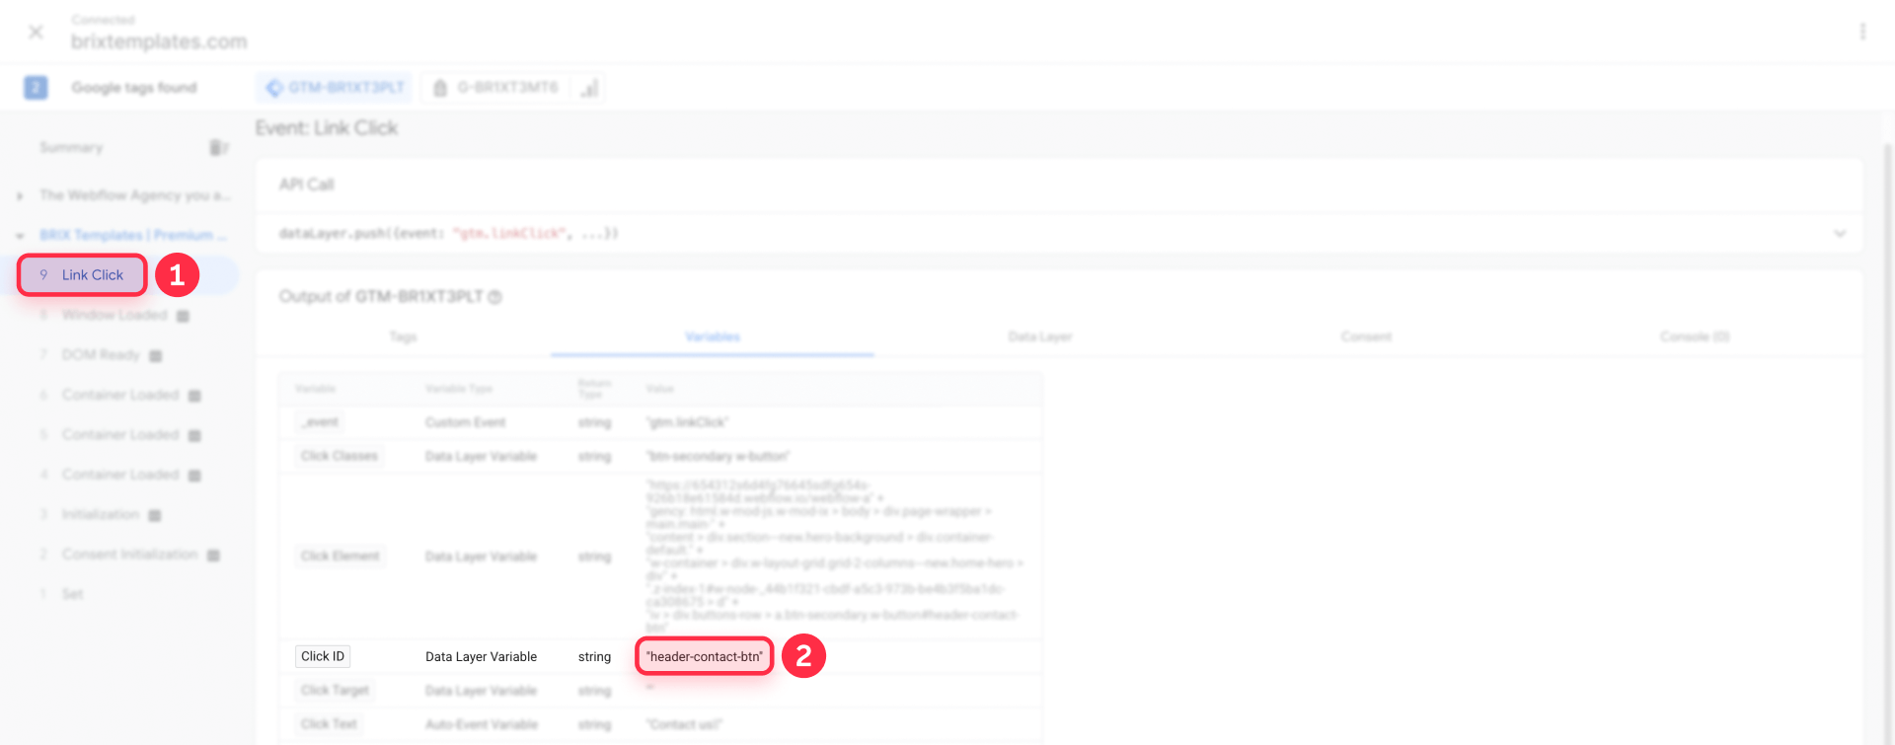Click 'string' type in Click ID row

pos(594,656)
